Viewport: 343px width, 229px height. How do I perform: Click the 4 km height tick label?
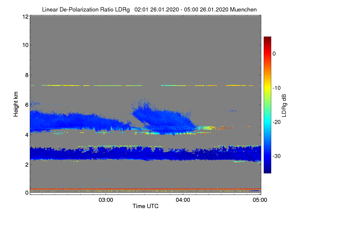point(26,135)
